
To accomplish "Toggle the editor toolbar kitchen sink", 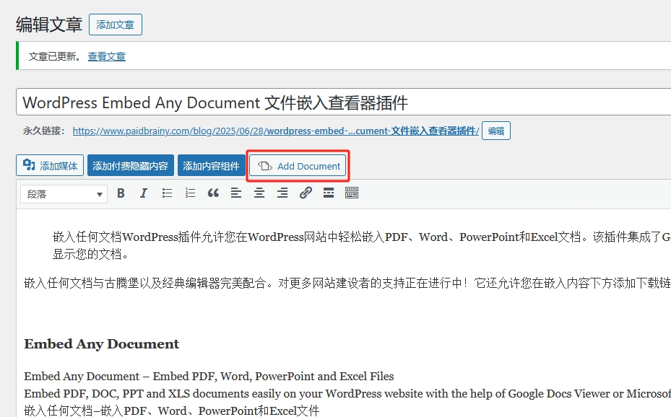I will pyautogui.click(x=352, y=193).
